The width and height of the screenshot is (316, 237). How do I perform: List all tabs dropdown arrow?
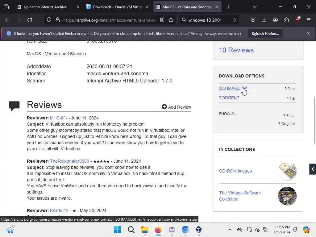tap(255, 7)
